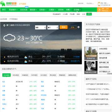
Task: Select the 华南地区 region tab
Action: (x=25, y=75)
